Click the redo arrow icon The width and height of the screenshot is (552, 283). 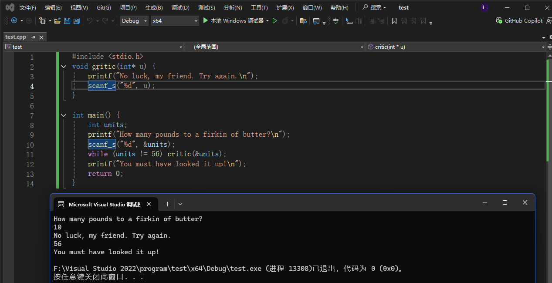105,20
